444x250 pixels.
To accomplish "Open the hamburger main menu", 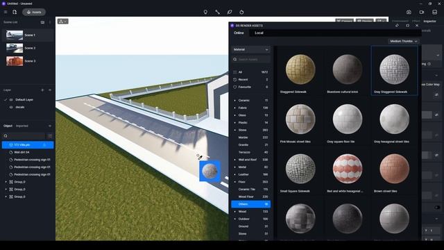I will click(x=6, y=12).
